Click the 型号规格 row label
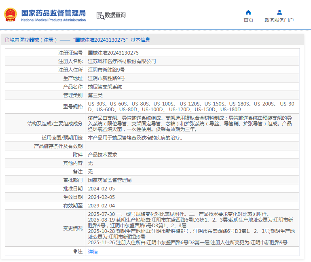Viewport: 311px width, 262px height. (x=73, y=107)
